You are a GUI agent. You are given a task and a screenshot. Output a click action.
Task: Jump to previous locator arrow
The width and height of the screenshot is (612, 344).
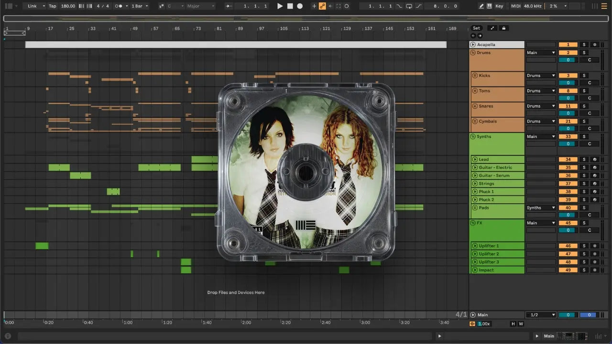click(x=473, y=36)
